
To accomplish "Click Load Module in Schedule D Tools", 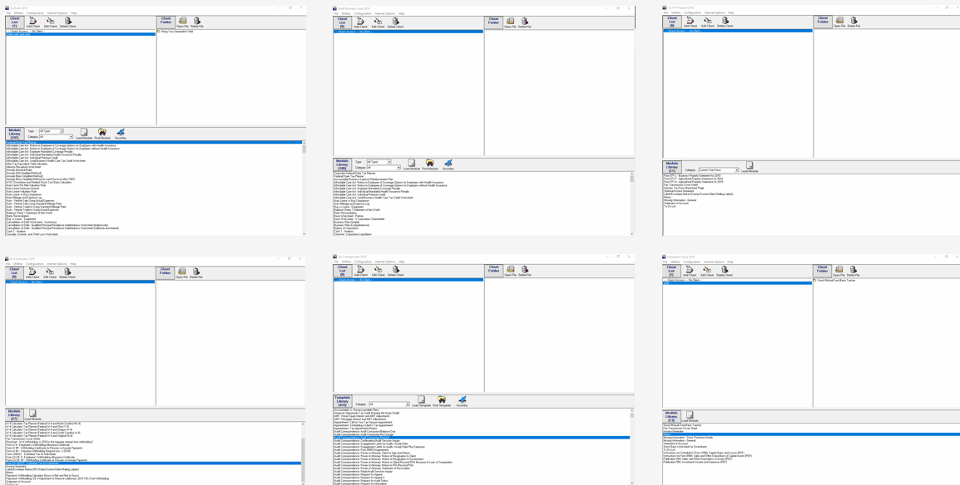I will (690, 417).
